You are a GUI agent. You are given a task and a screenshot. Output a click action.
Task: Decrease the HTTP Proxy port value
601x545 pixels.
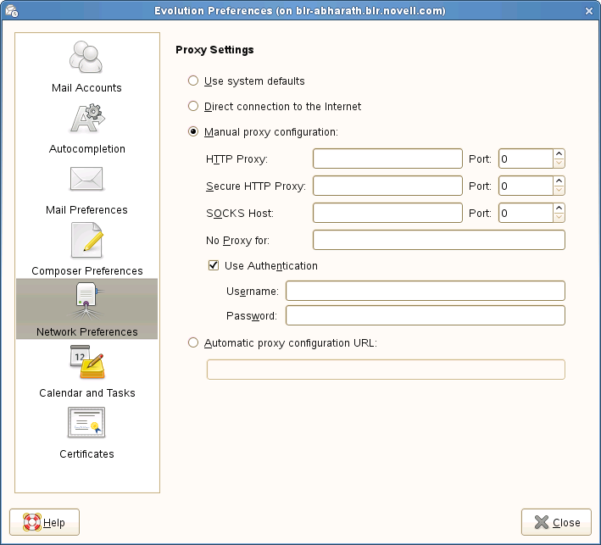click(x=559, y=164)
